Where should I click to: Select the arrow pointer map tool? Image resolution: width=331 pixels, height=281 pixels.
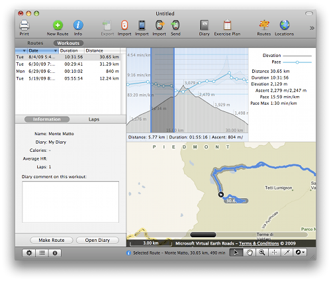click(236, 253)
